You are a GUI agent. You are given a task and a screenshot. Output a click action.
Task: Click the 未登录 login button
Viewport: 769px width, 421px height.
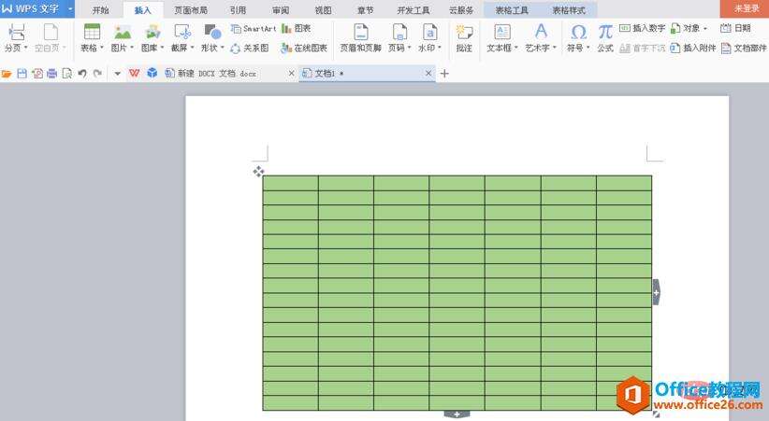745,8
